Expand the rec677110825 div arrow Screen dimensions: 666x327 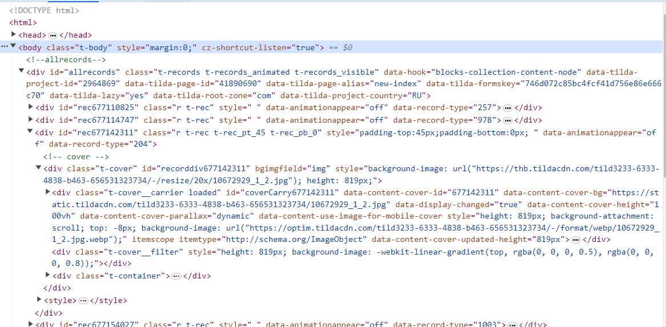coord(31,107)
